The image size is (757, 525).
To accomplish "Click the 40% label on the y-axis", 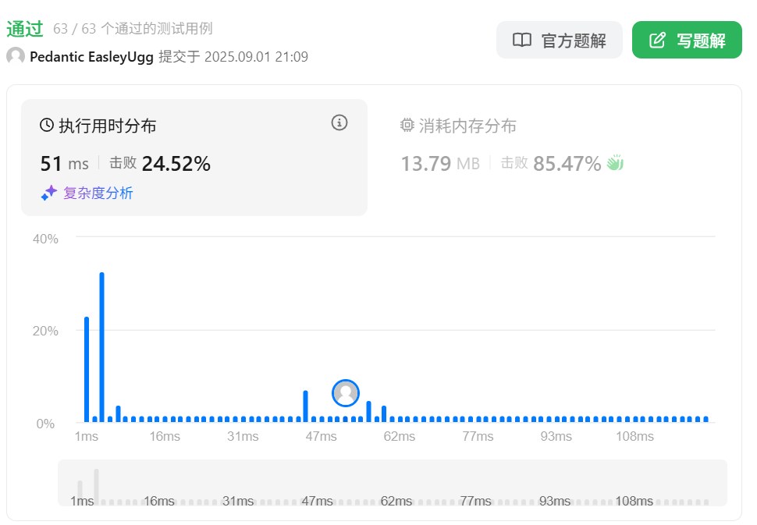I will click(x=45, y=239).
